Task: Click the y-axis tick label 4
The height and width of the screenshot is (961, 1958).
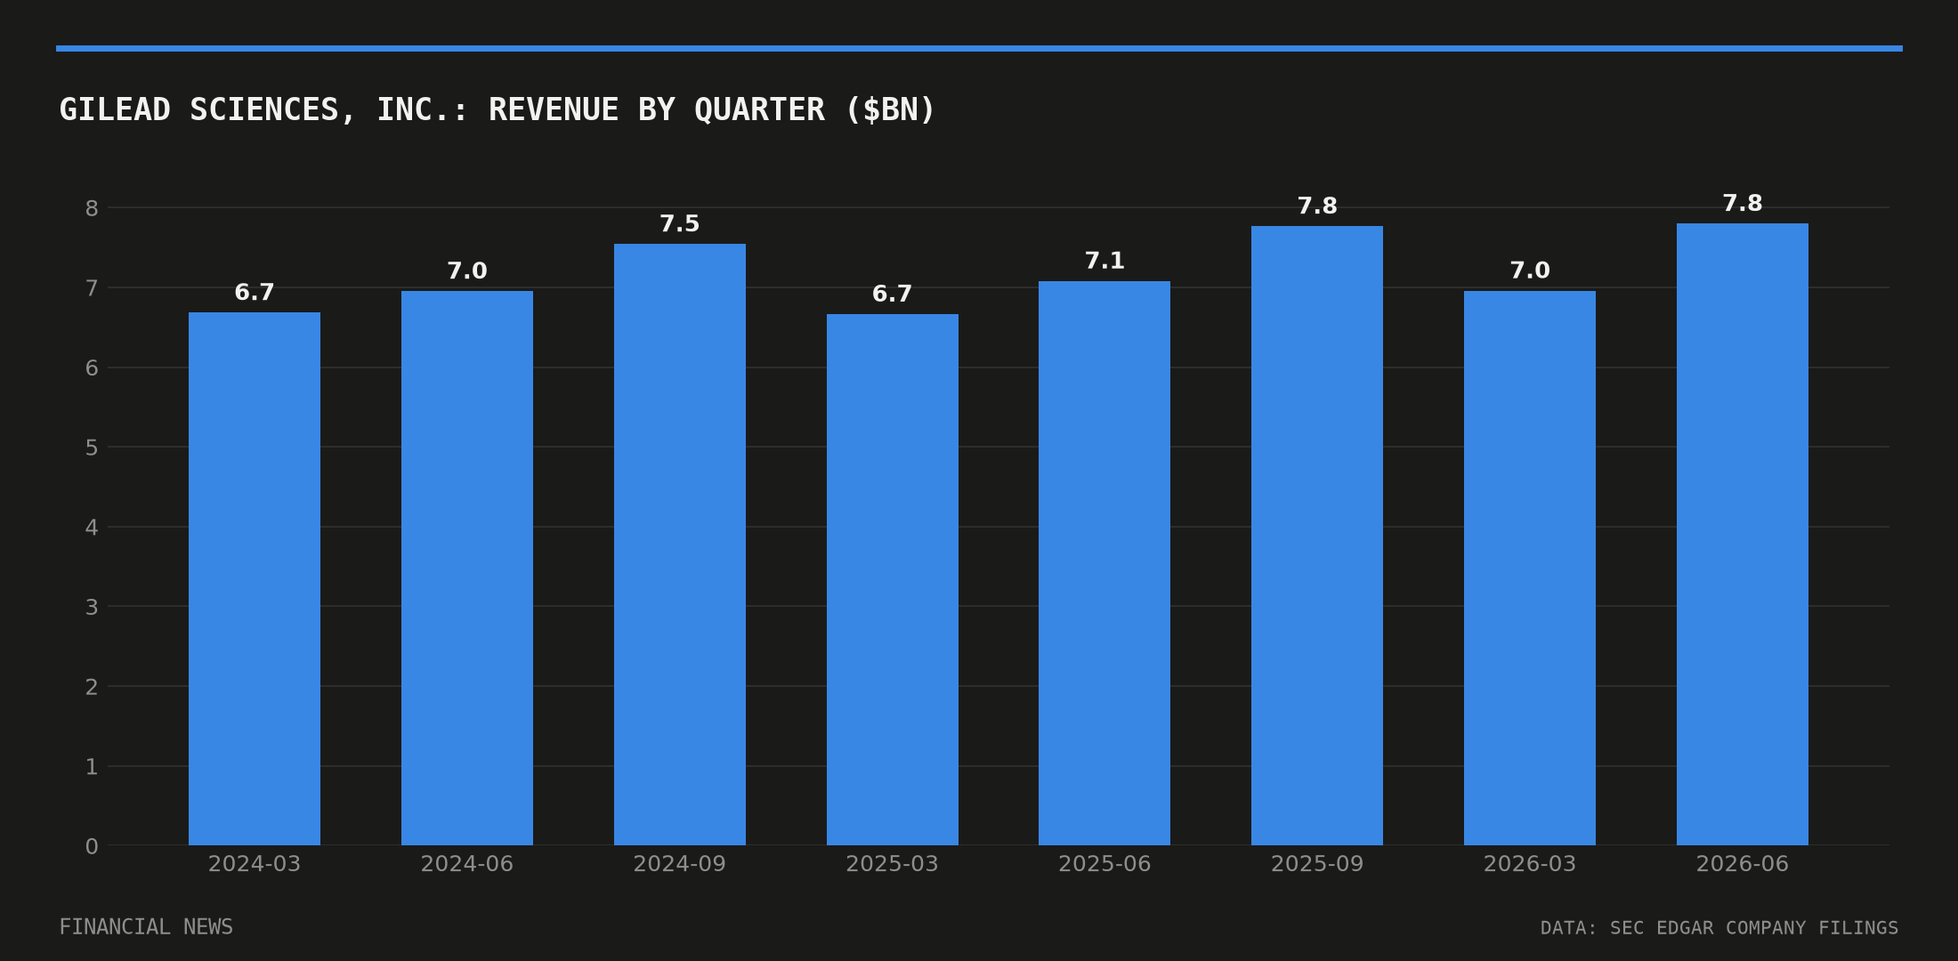Action: tap(92, 528)
